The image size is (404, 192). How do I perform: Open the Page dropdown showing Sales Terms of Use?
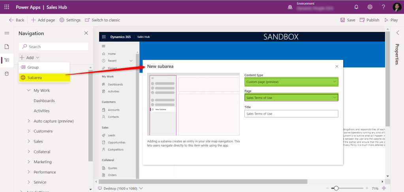[291, 97]
